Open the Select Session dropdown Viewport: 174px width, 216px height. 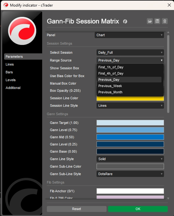(x=130, y=52)
